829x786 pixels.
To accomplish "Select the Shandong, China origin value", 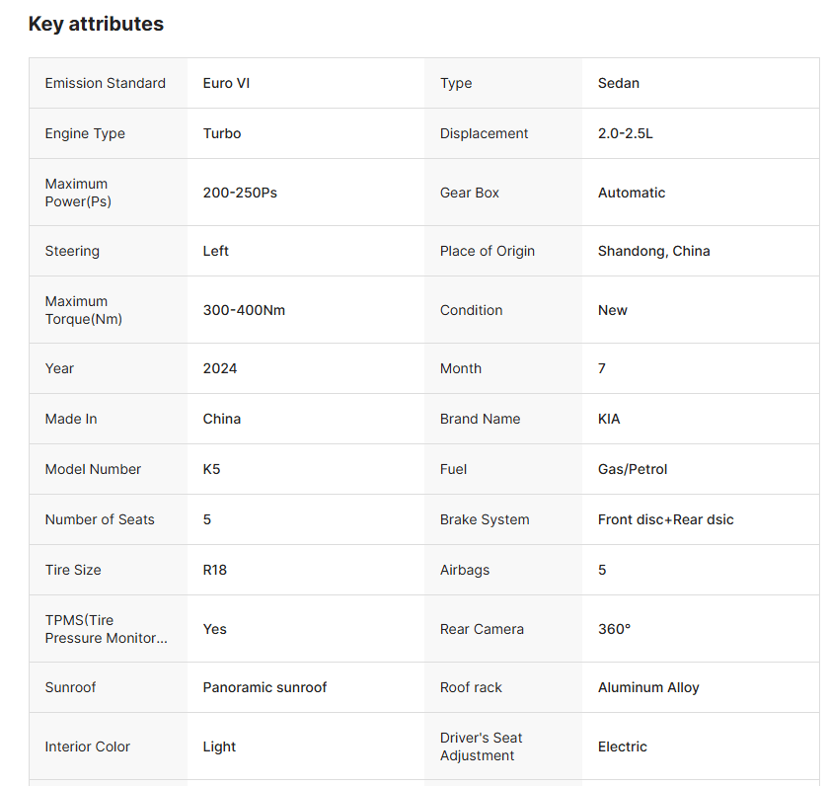I will tap(653, 251).
